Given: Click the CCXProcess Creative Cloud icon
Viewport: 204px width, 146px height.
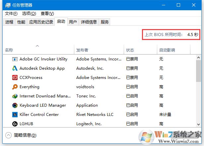Looking at the screenshot, I should click(x=15, y=78).
